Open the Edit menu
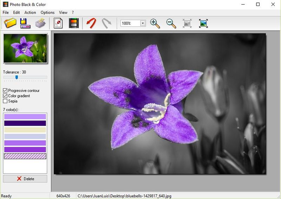The height and width of the screenshot is (199, 281). click(x=17, y=12)
